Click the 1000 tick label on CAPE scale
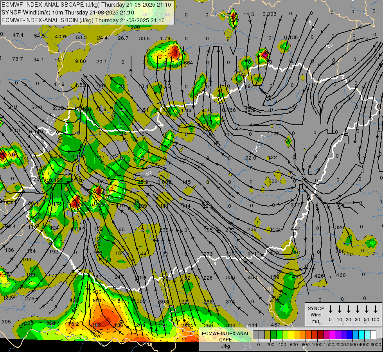This screenshot has height=352, width=383. coord(317,345)
